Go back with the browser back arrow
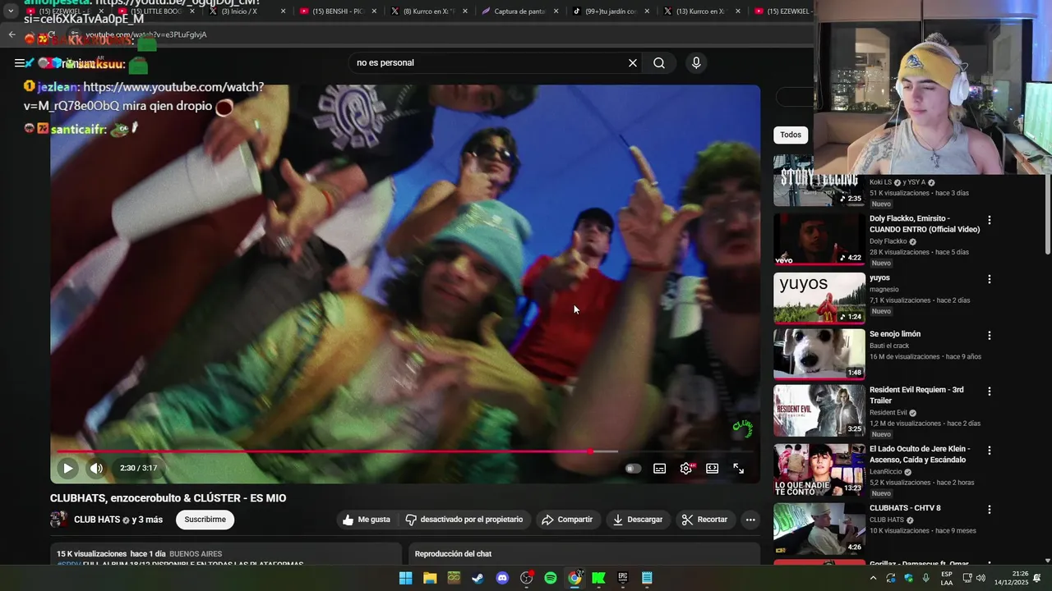 click(x=12, y=34)
